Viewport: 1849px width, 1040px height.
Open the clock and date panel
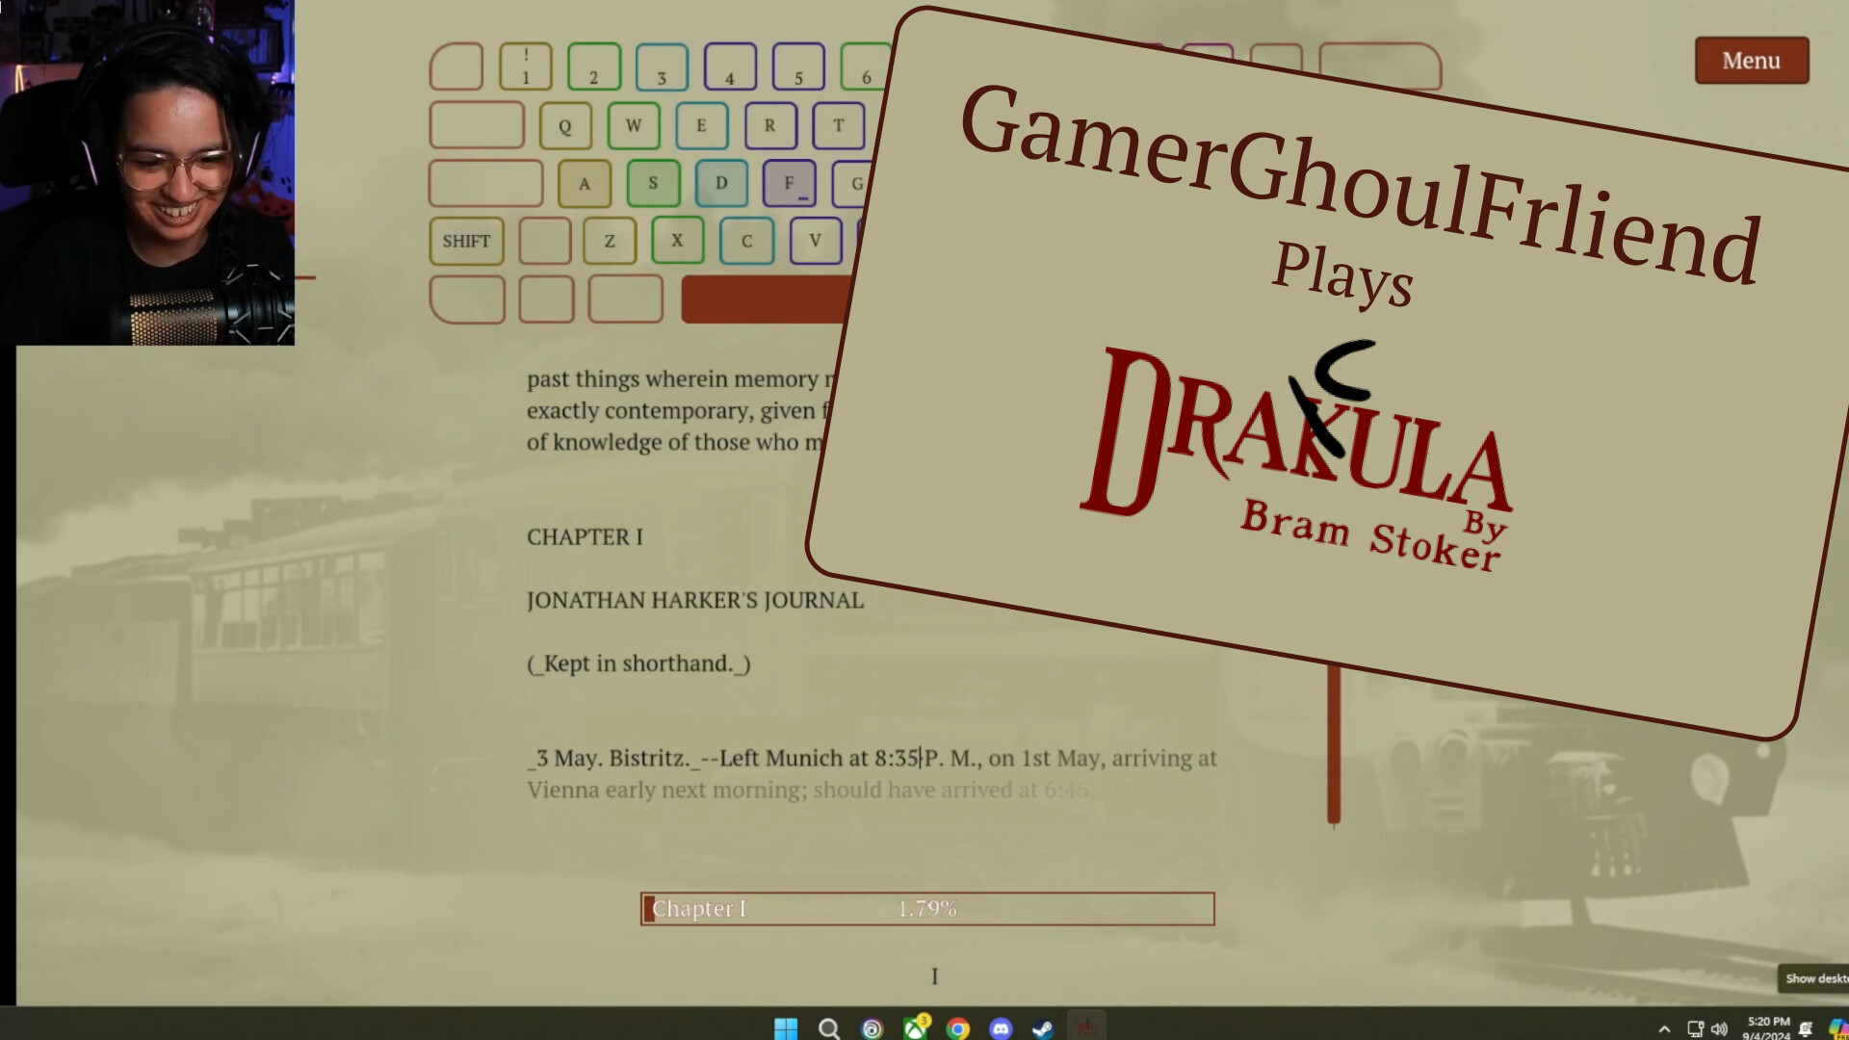(1767, 1027)
